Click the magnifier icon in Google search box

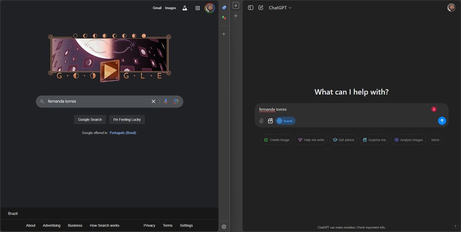(42, 101)
